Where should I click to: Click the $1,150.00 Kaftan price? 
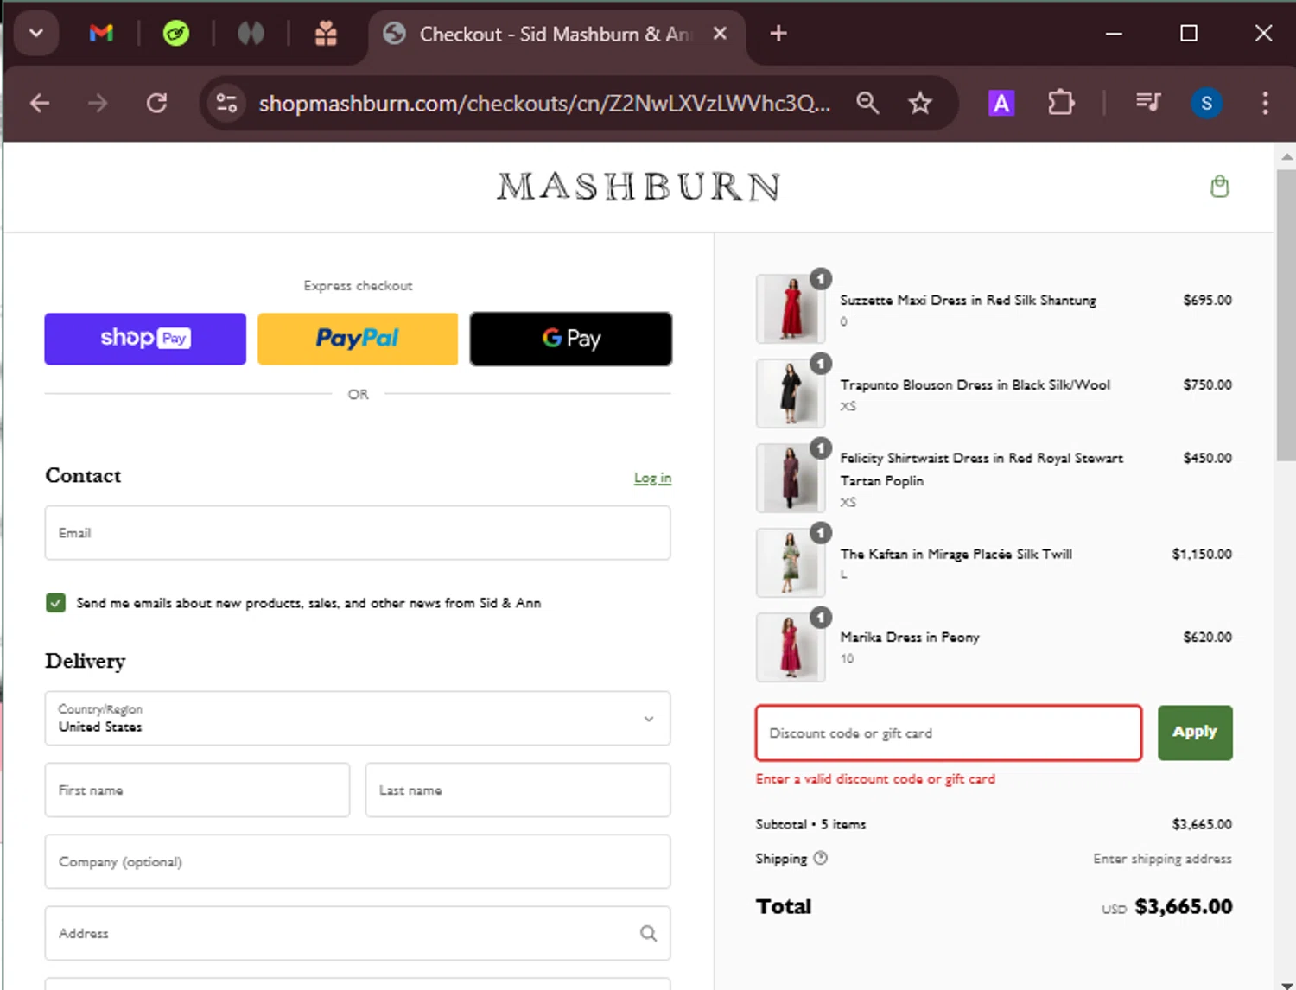1202,554
